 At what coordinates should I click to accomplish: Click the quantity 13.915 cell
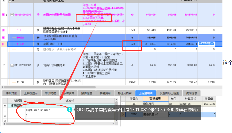point(147,38)
